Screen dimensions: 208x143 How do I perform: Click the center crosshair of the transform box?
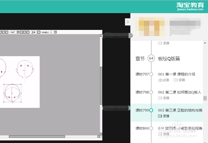click(12, 93)
